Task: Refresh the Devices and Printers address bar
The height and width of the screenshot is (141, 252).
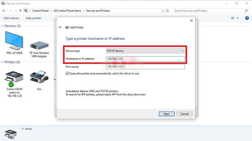Action: point(168,11)
